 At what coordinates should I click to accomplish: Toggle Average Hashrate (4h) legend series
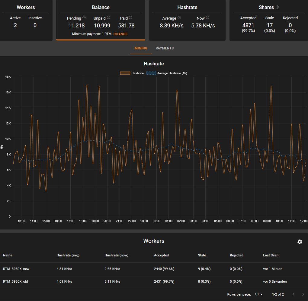click(x=167, y=73)
